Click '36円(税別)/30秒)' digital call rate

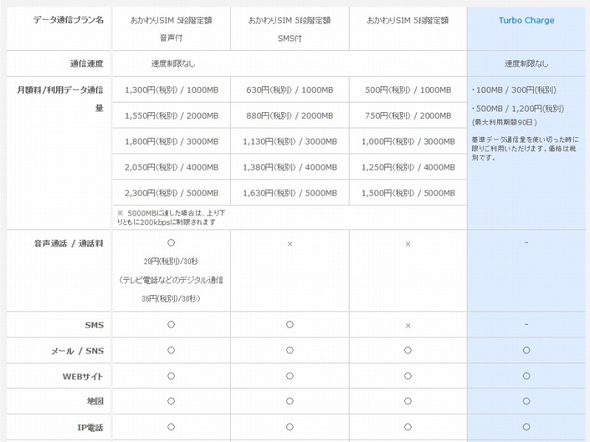171,299
